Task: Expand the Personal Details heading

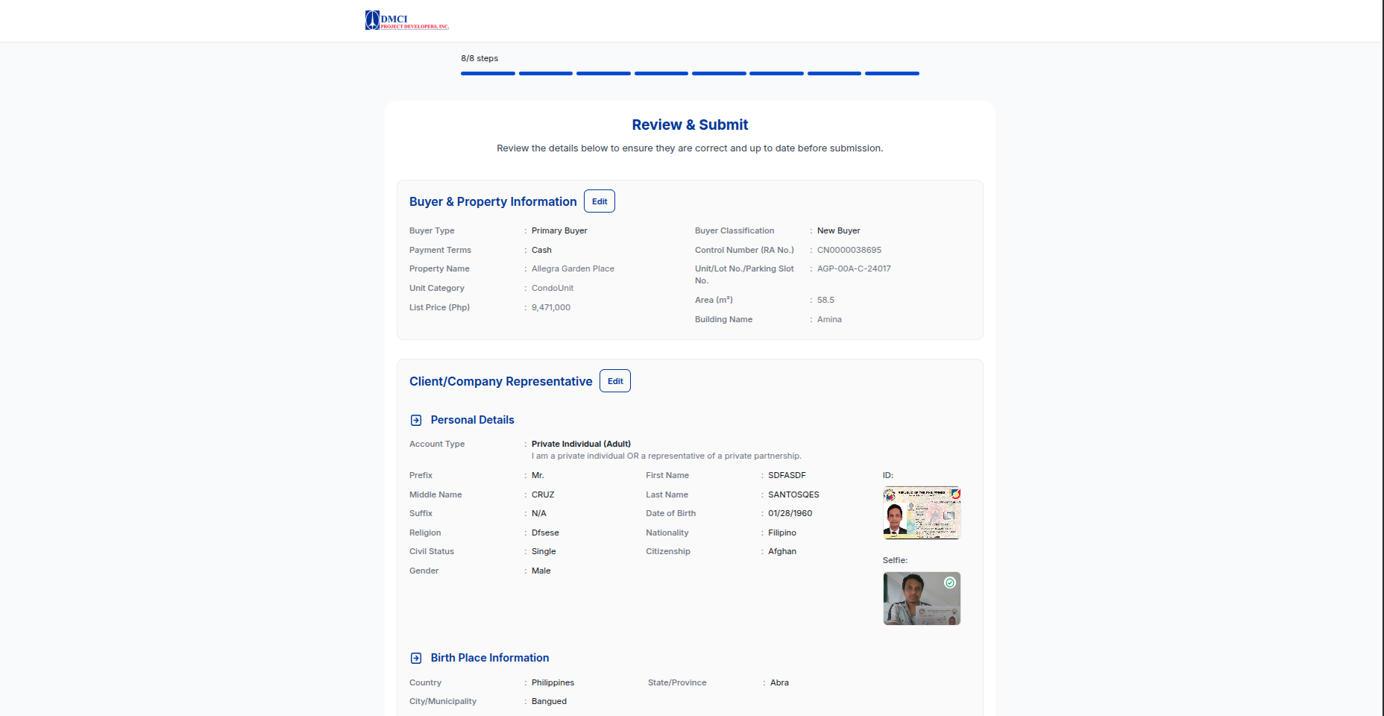Action: point(473,420)
